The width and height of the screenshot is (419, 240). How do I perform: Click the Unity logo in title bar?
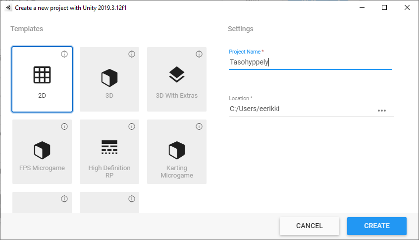coord(8,8)
